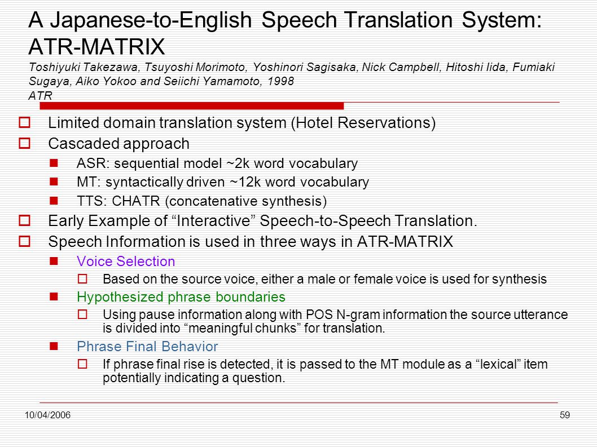Image resolution: width=597 pixels, height=447 pixels.
Task: Click the blue 'Phrase Final Behavior' heading
Action: [147, 347]
